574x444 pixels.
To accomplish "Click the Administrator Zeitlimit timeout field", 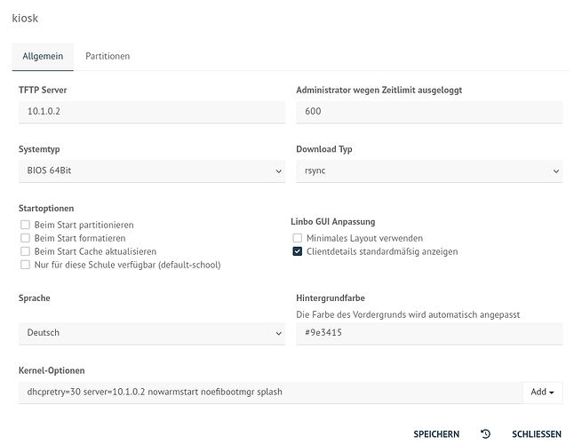I will [428, 112].
